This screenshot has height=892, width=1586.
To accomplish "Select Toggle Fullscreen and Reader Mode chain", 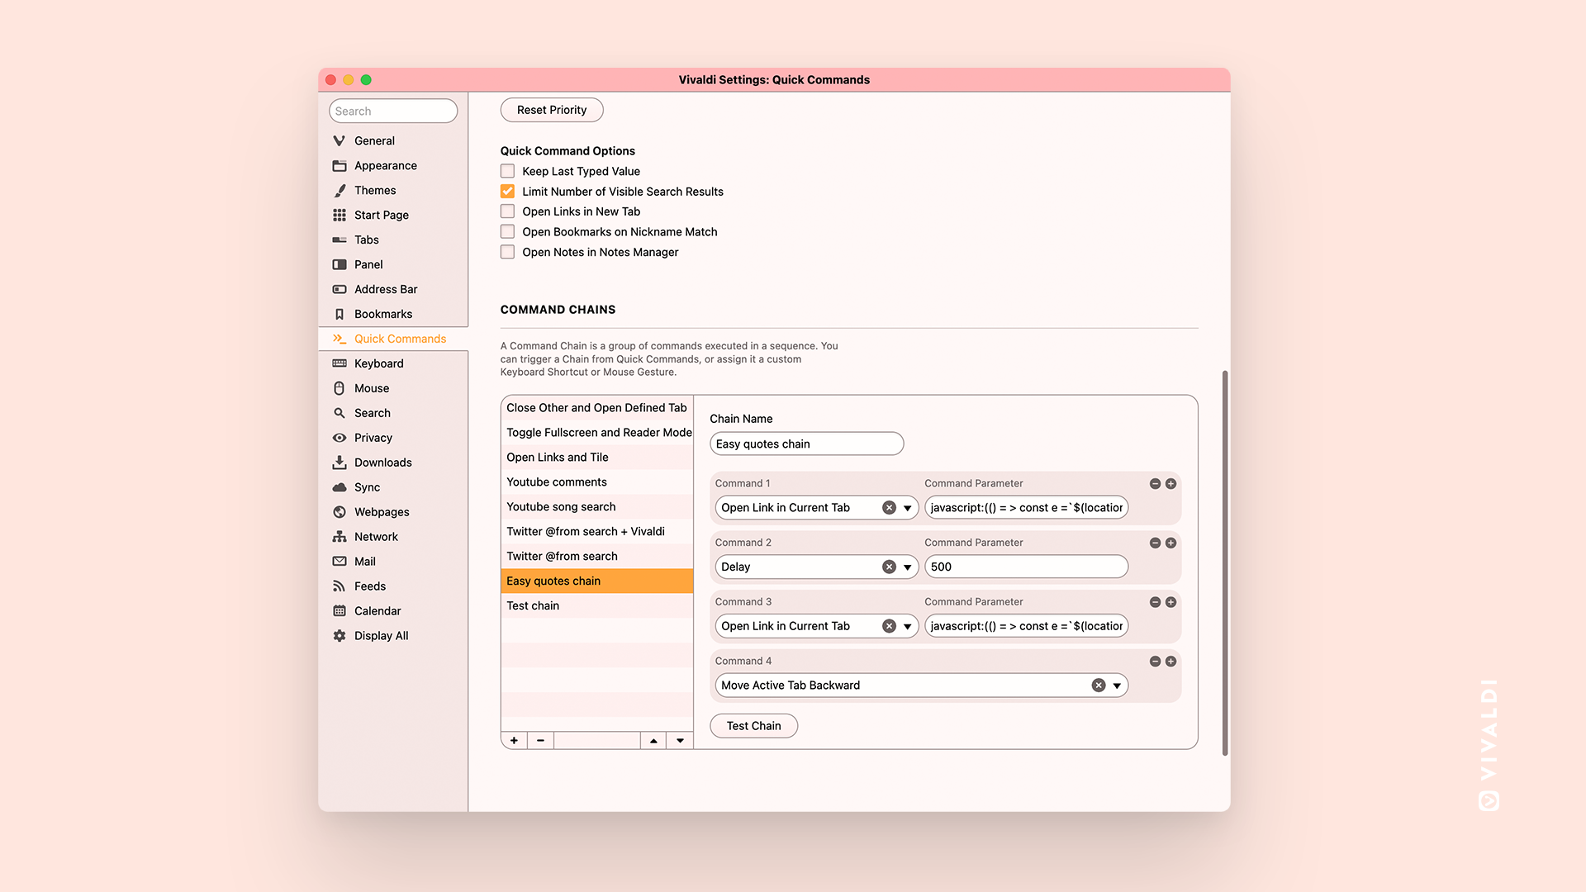I will coord(596,433).
